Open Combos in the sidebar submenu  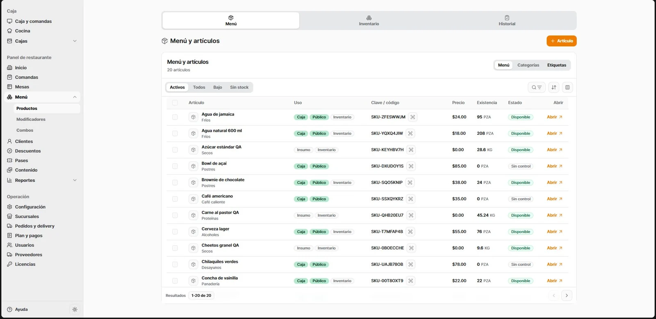(25, 130)
